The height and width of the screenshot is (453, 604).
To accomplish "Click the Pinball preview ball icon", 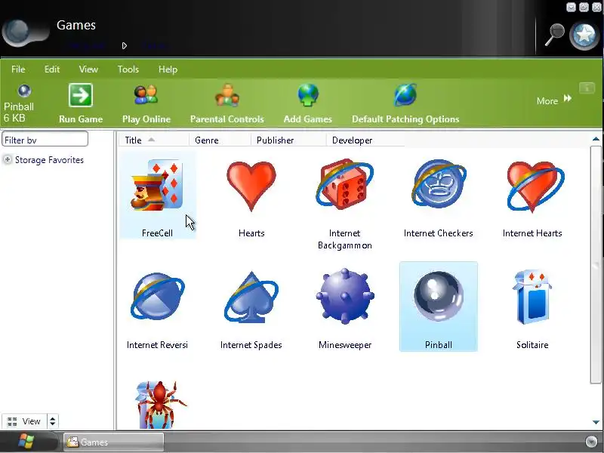I will tap(24, 91).
